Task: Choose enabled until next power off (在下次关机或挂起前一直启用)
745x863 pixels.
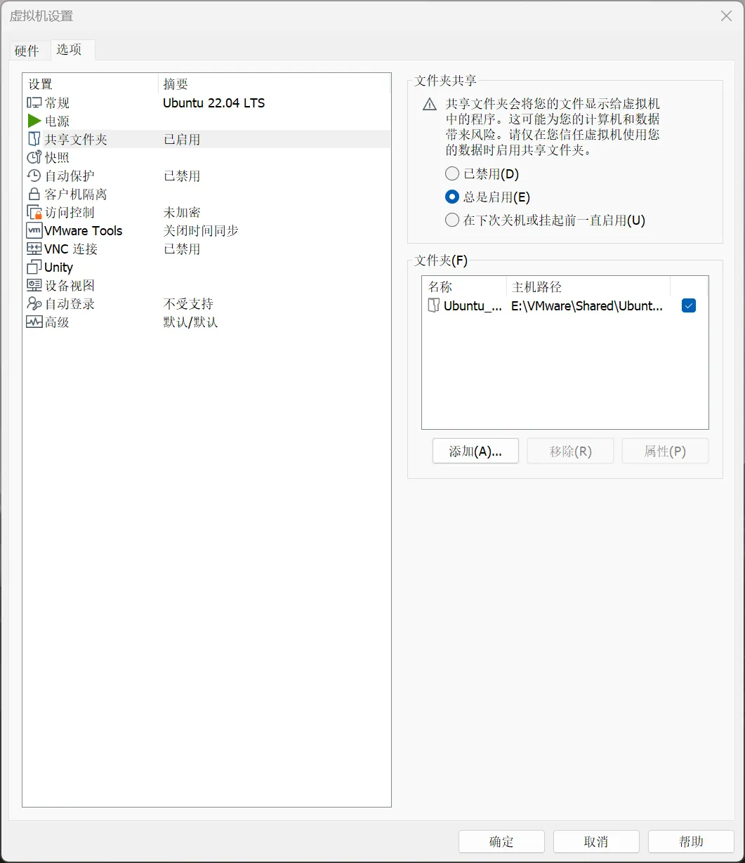Action: click(452, 220)
